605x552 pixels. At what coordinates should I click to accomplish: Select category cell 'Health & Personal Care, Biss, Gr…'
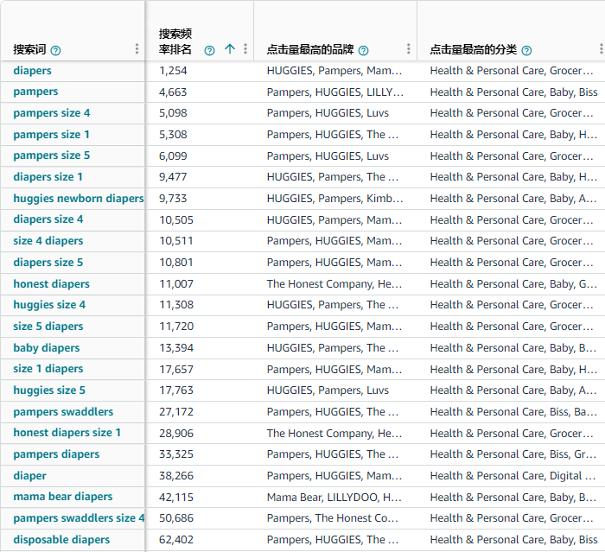coord(513,454)
